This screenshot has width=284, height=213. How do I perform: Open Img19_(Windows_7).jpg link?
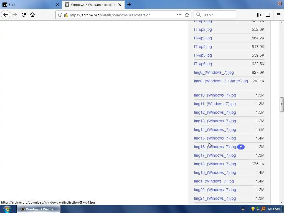[x=215, y=173]
